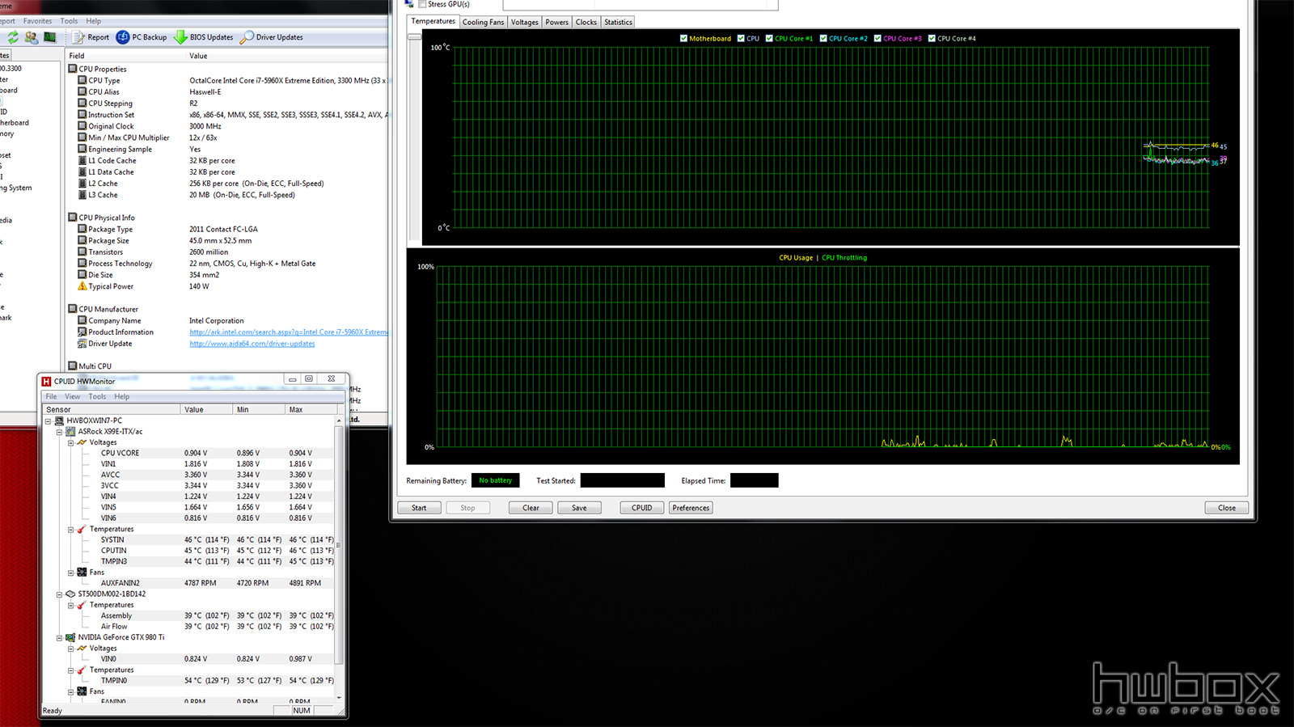
Task: Click the HWMonitor vertical scrollbar thumb
Action: pyautogui.click(x=340, y=546)
